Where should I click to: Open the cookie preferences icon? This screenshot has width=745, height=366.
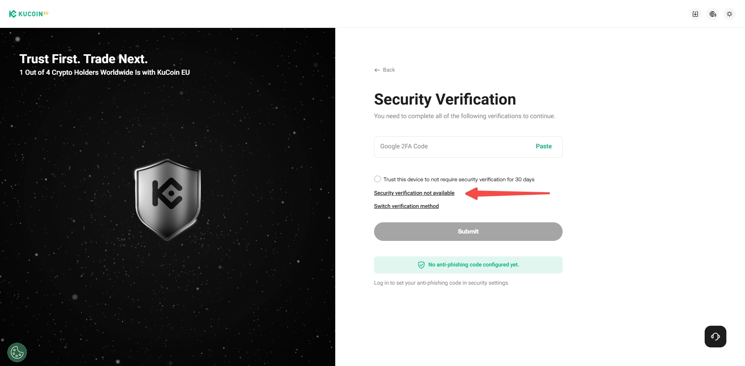pos(17,352)
